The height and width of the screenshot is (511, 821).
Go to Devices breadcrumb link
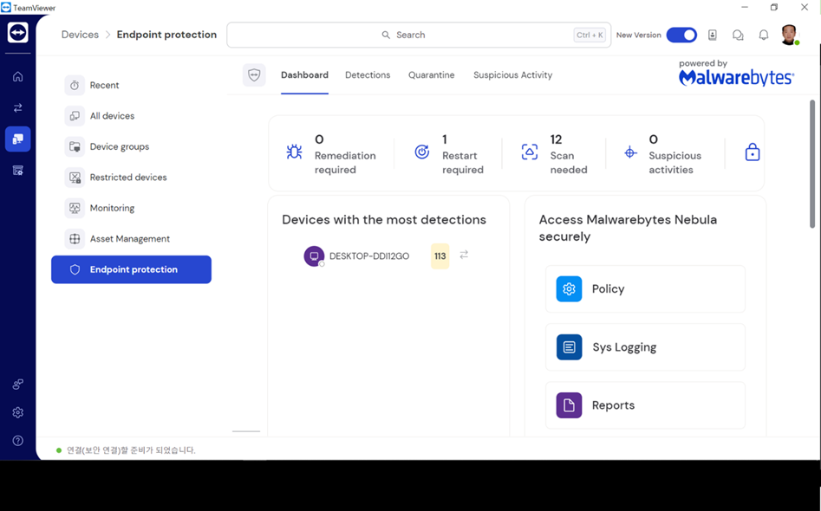80,35
